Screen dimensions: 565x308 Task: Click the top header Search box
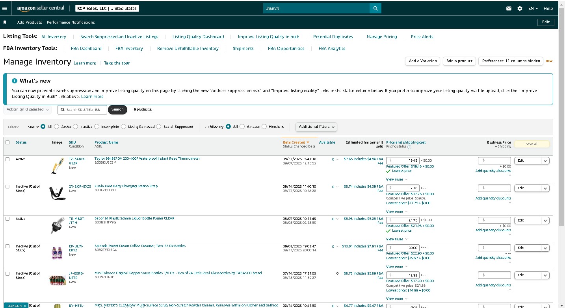click(316, 8)
